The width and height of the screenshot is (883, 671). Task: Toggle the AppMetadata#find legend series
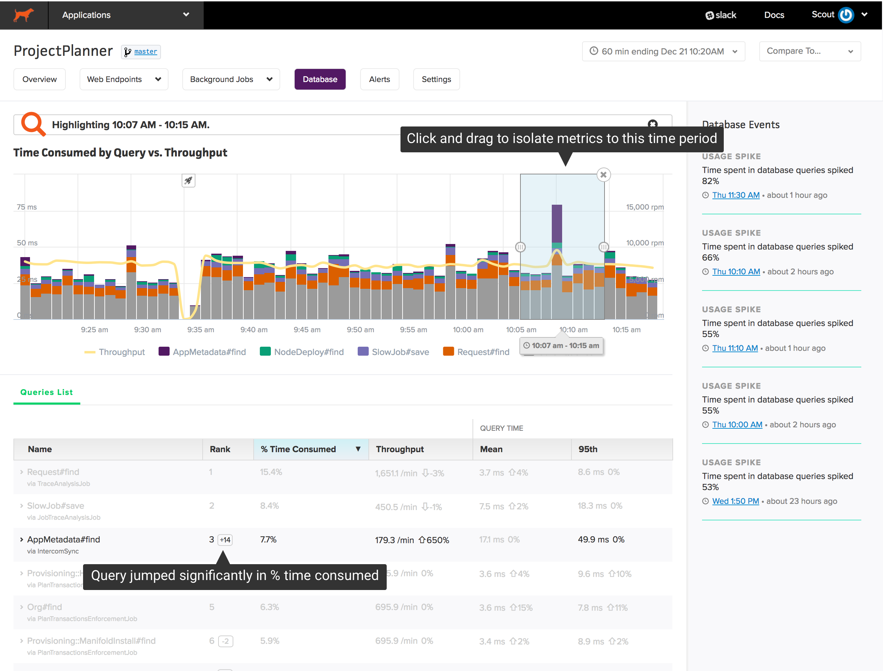(202, 352)
